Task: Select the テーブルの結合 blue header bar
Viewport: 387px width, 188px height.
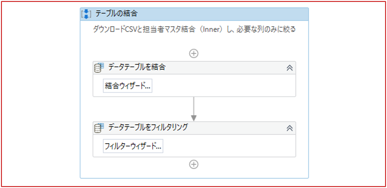Action: [x=194, y=14]
